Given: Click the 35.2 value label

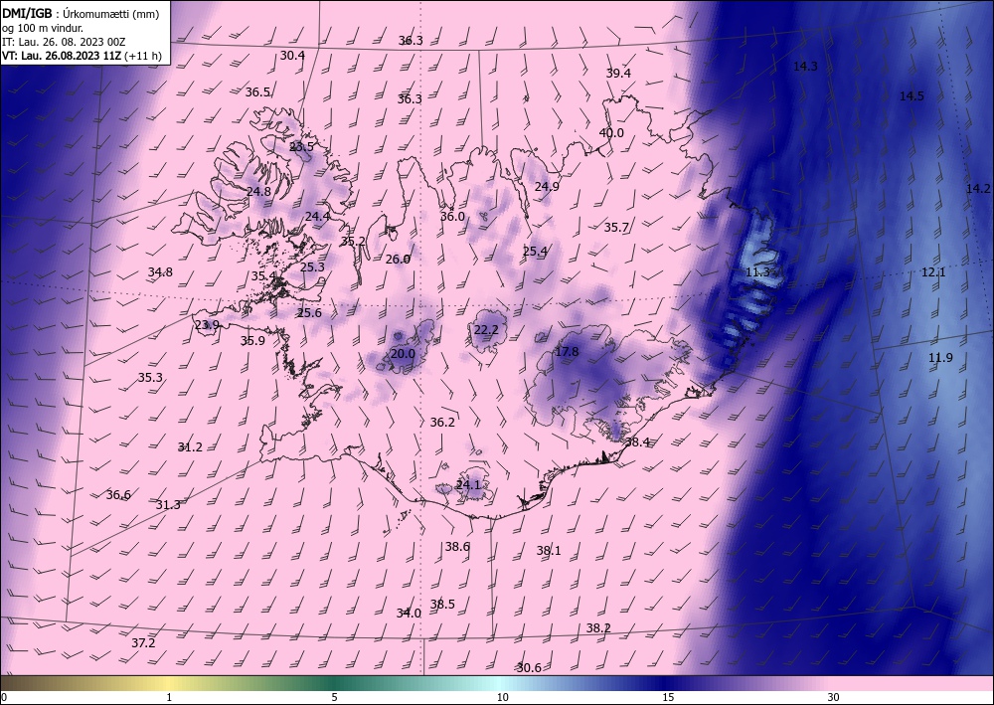Looking at the screenshot, I should point(353,241).
